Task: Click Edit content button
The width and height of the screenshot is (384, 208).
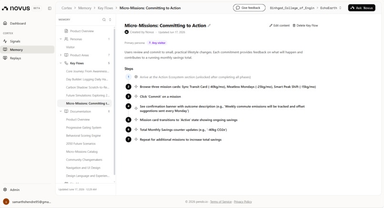Action: (280, 25)
